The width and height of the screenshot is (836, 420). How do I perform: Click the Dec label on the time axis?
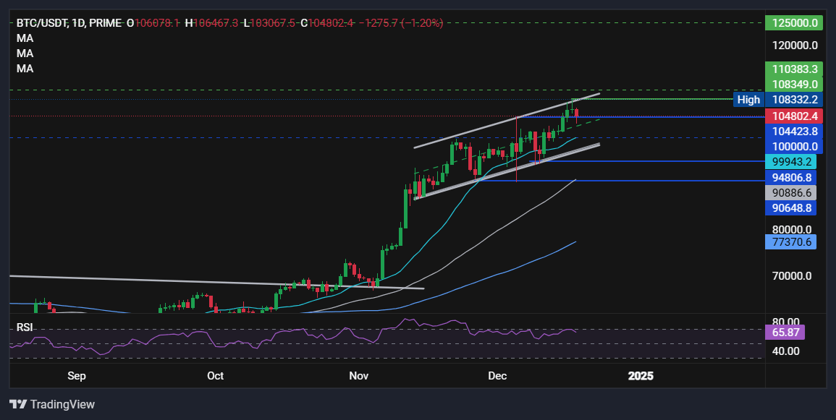click(x=497, y=376)
